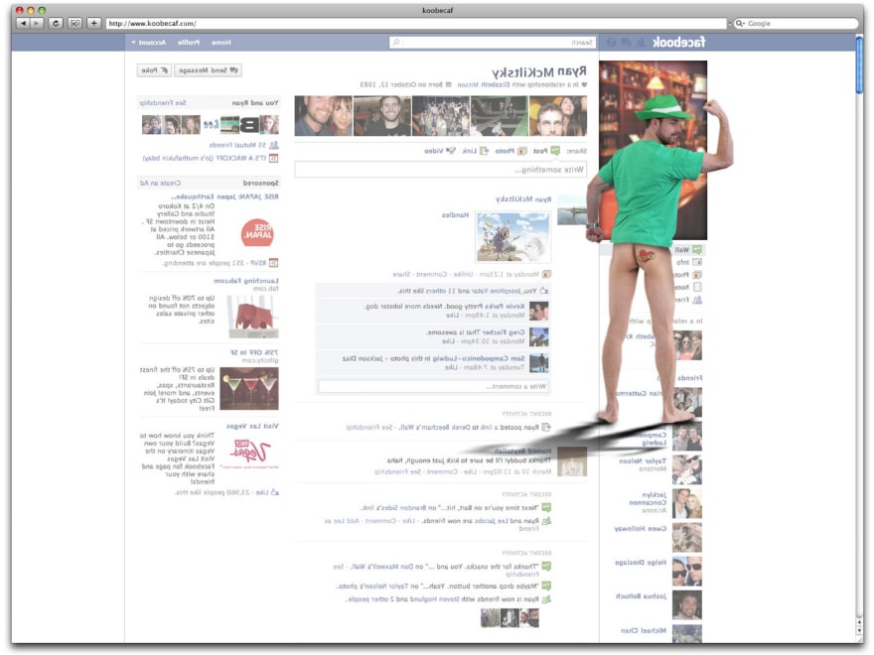Open the Handles photo thumbnail in the feed

coord(512,236)
